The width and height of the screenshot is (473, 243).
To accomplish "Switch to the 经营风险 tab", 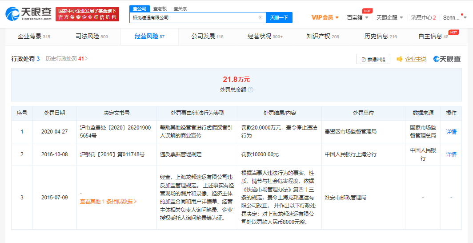I will [149, 37].
